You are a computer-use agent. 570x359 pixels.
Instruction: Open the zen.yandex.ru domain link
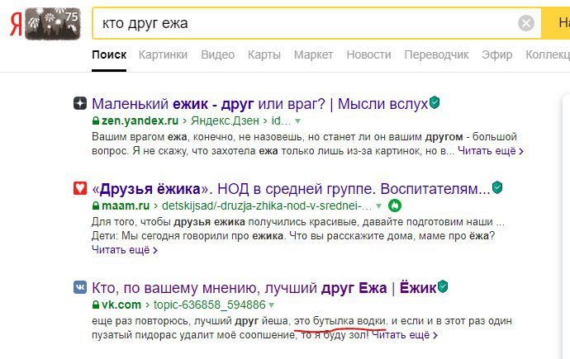[x=140, y=120]
